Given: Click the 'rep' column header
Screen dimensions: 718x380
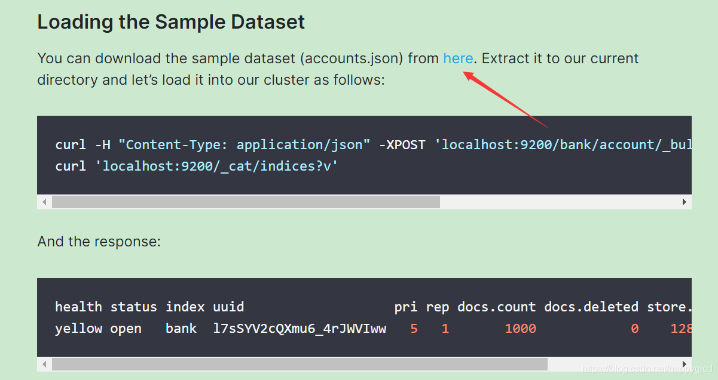Looking at the screenshot, I should pos(438,307).
